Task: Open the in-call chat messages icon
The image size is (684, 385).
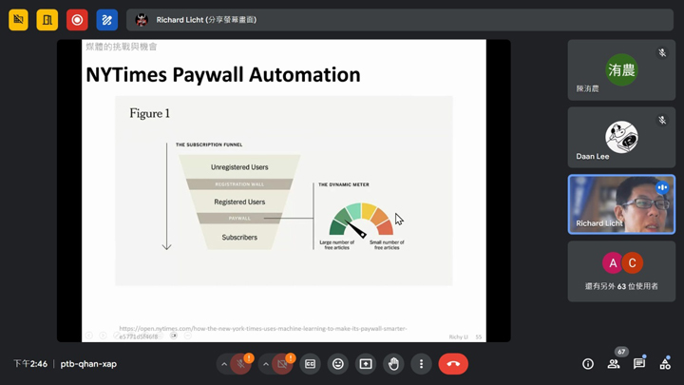Action: 639,363
